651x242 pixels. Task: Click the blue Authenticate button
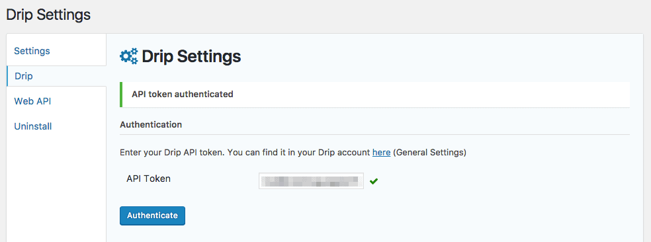coord(152,216)
